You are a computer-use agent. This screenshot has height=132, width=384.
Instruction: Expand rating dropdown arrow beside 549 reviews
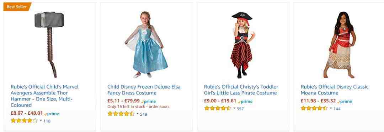[137, 114]
